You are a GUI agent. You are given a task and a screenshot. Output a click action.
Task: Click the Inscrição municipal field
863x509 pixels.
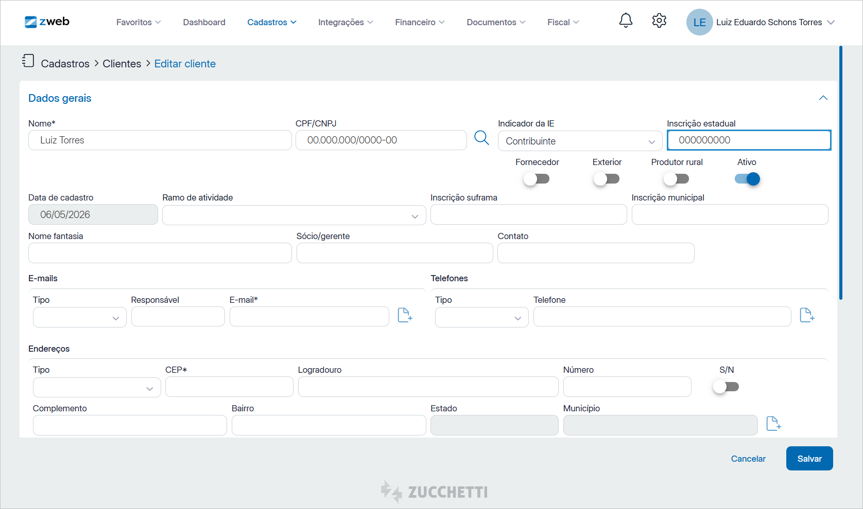pyautogui.click(x=730, y=214)
